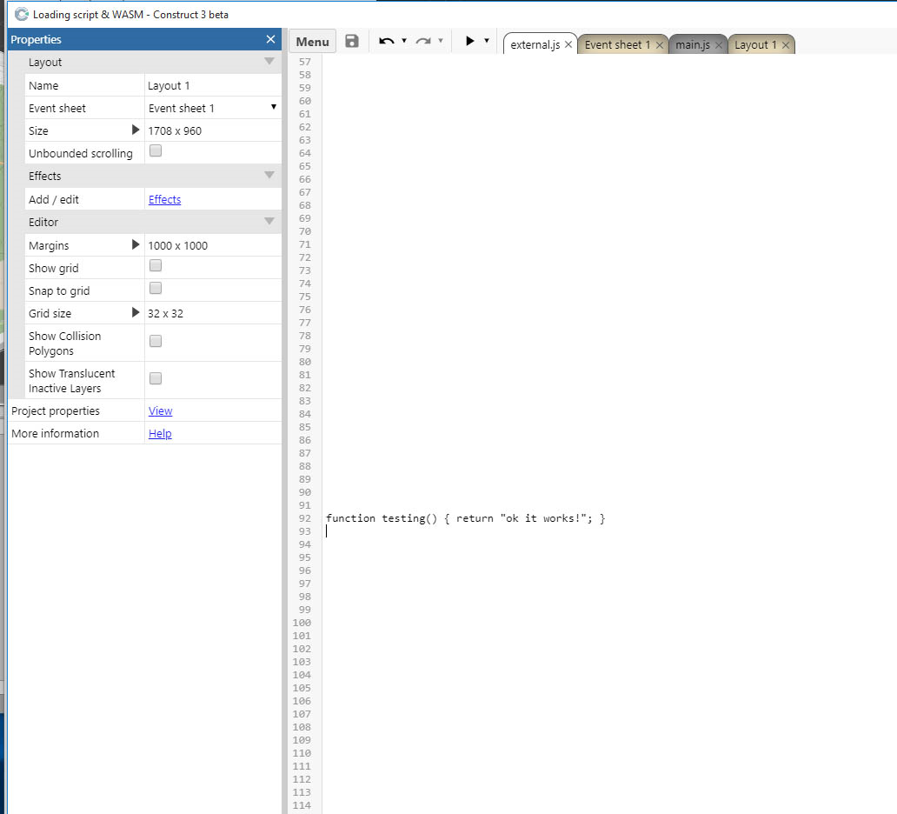Edit the layout Name field

pyautogui.click(x=213, y=85)
